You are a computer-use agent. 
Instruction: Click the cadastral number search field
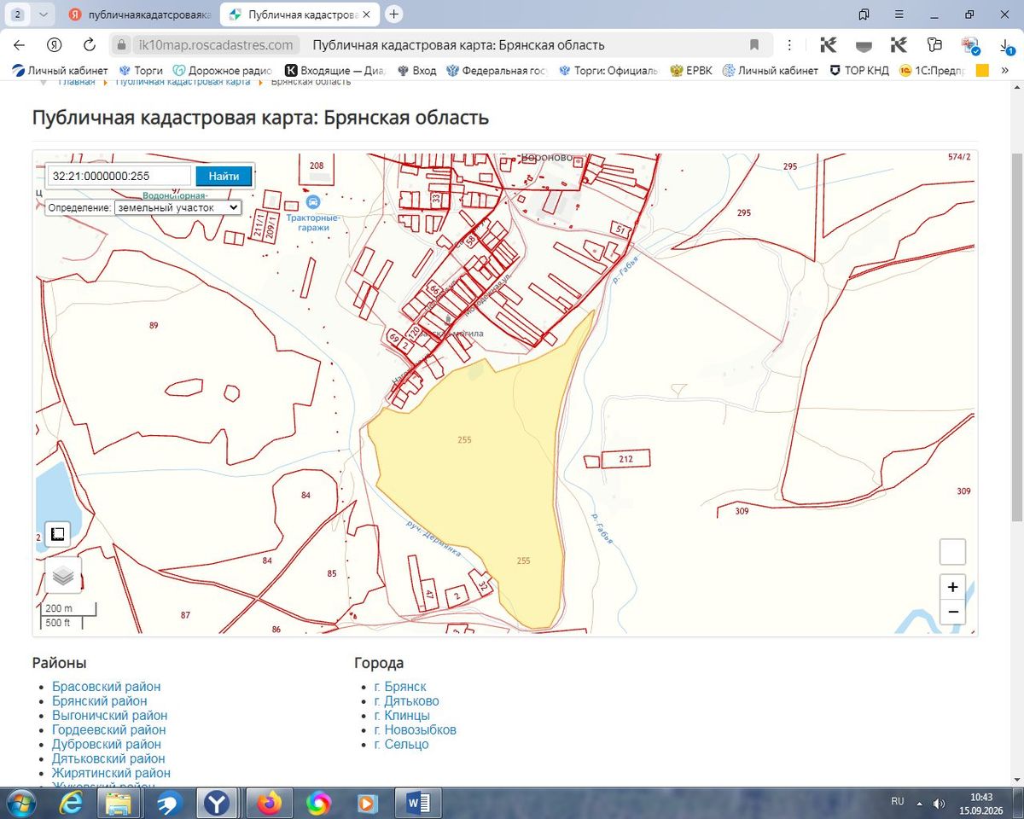pos(120,176)
